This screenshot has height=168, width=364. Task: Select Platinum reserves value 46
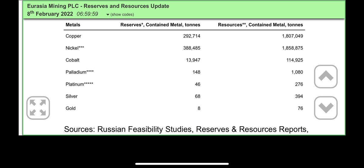[x=197, y=84]
